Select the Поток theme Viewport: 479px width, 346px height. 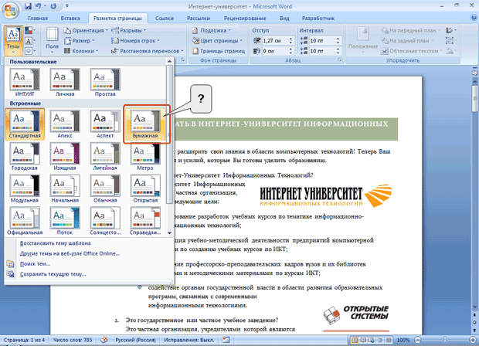pyautogui.click(x=65, y=222)
